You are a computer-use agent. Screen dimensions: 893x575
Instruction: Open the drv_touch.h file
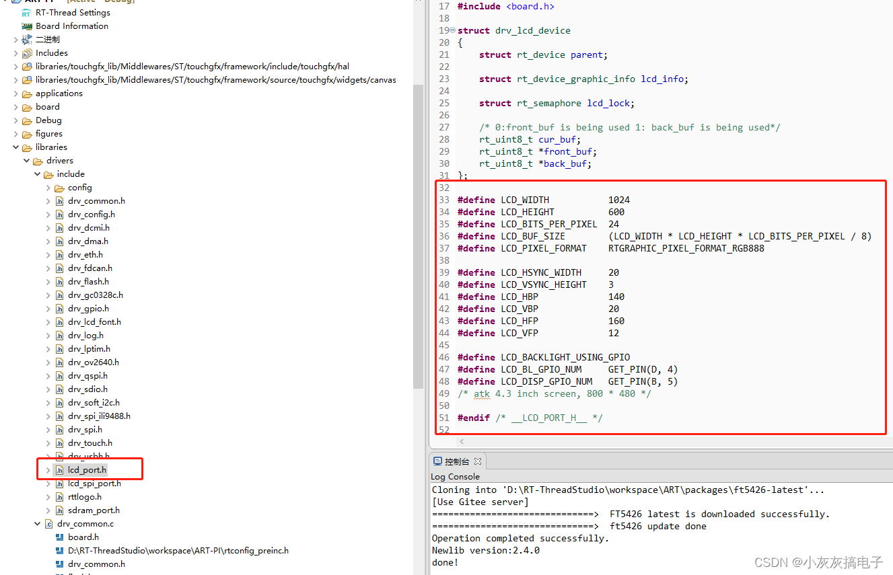click(90, 443)
